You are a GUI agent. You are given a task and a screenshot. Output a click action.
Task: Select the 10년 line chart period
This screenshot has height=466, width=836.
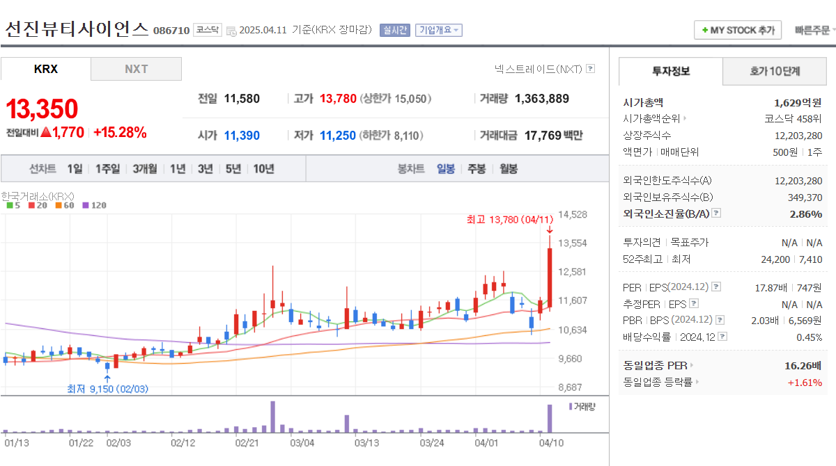point(263,168)
